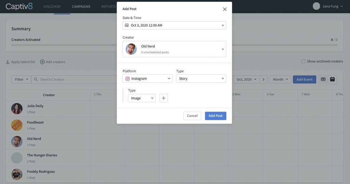
Task: Open the Campaigns tab
Action: [81, 6]
